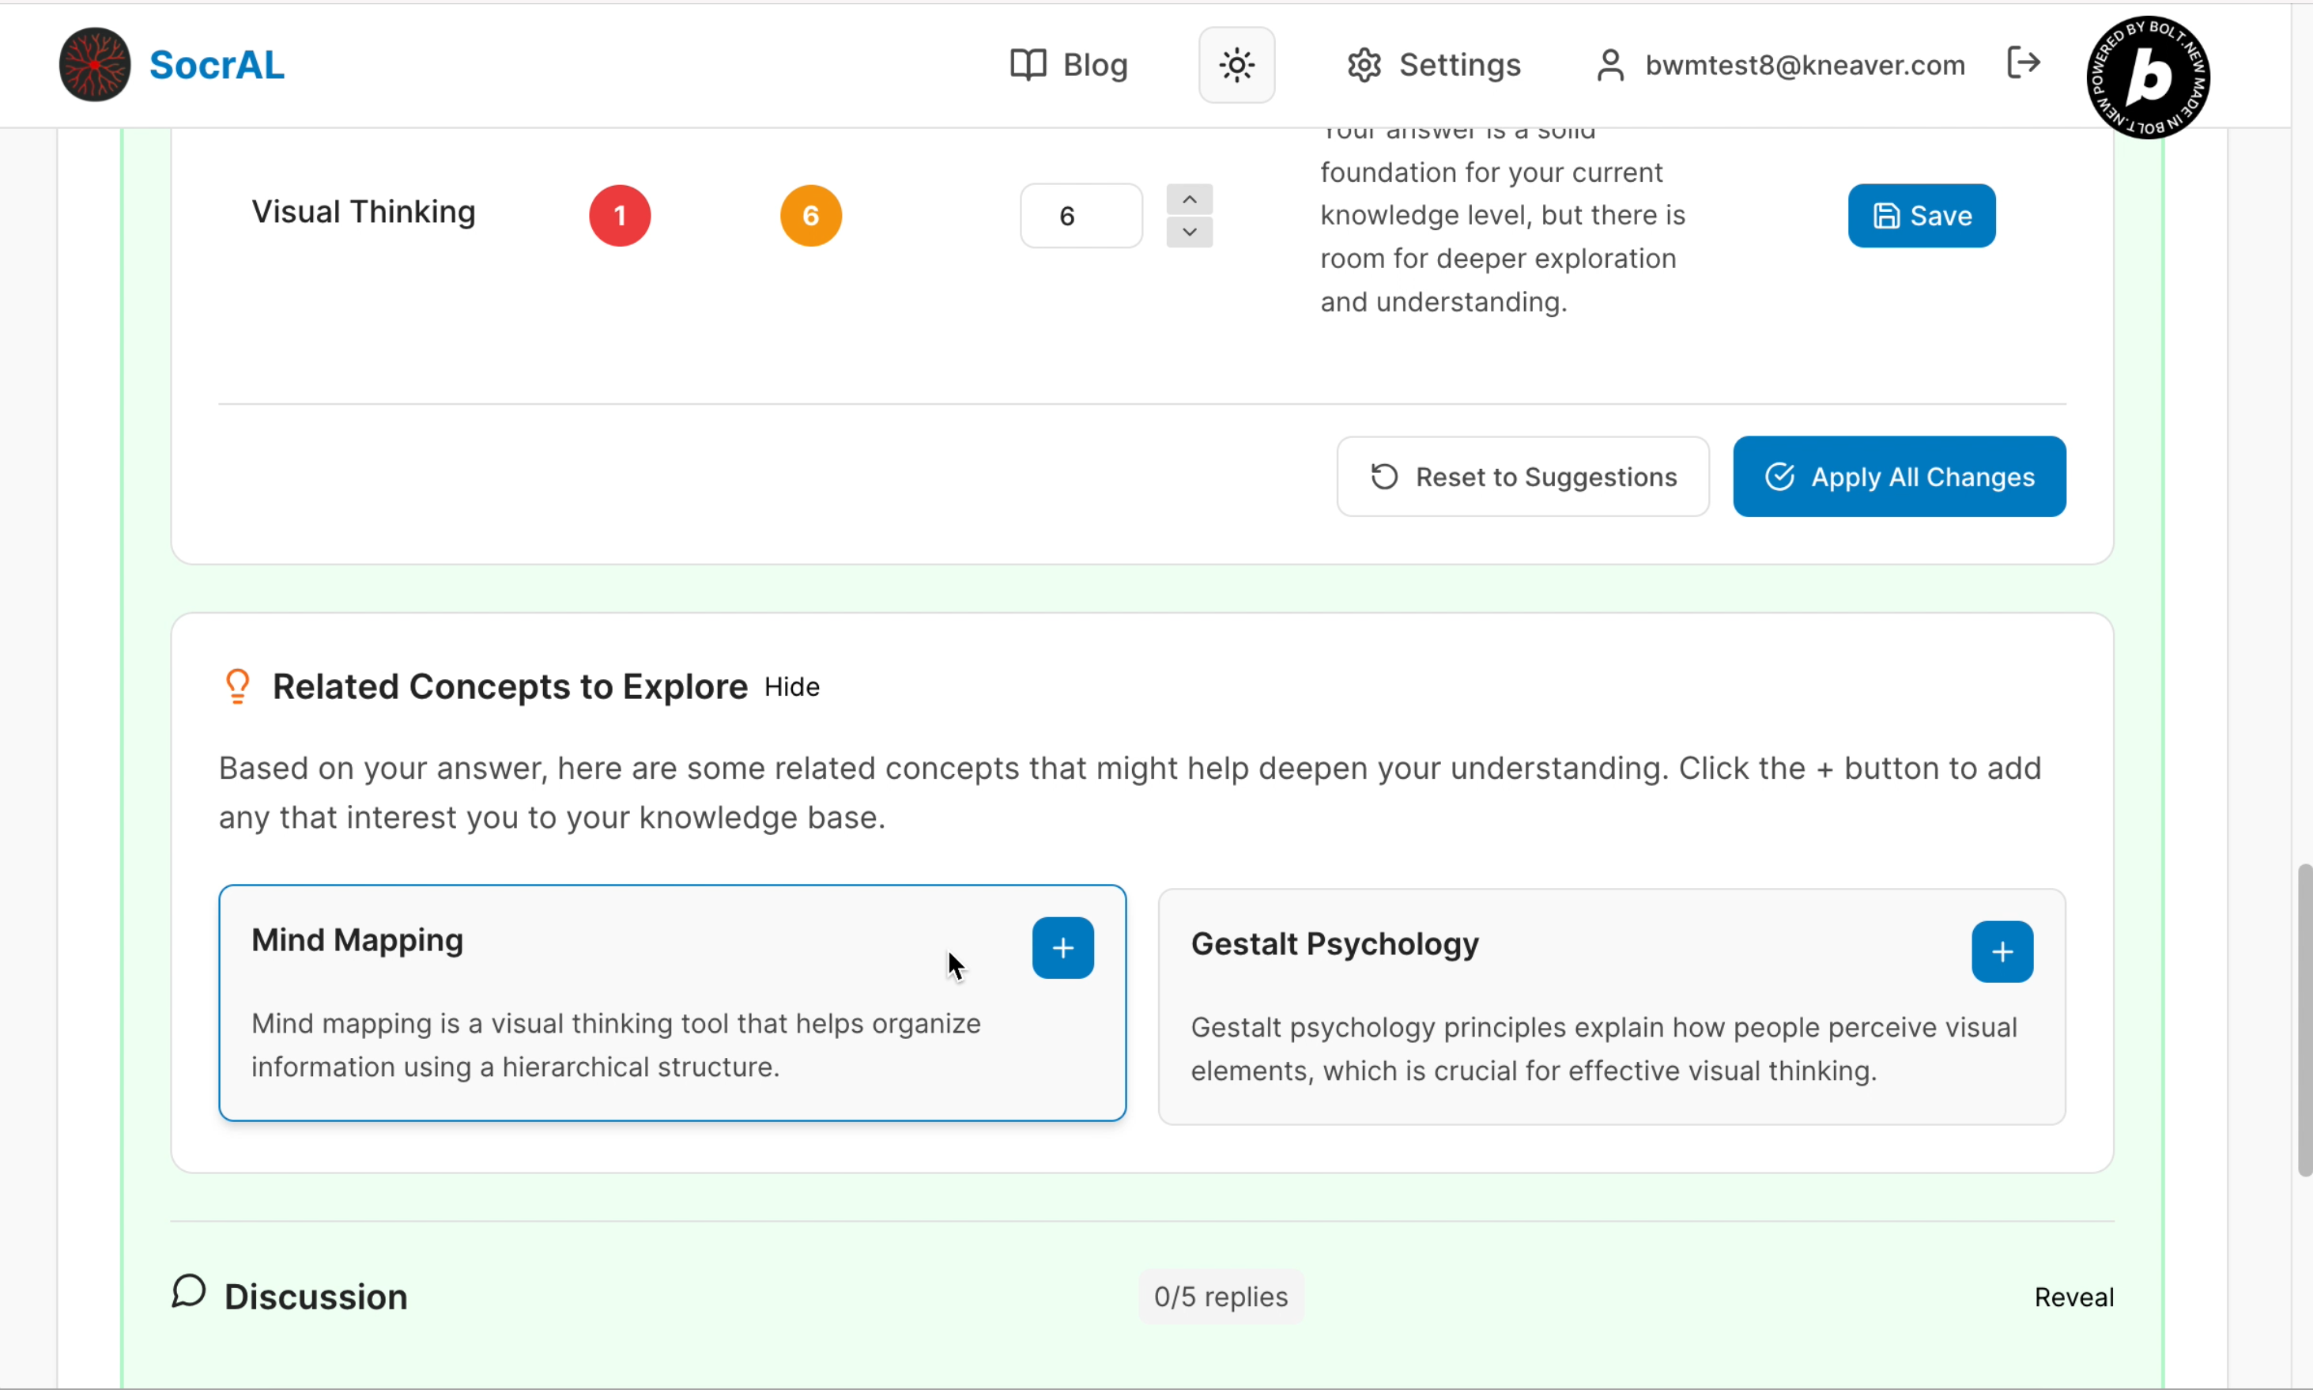Open Settings from the top navigation
Image resolution: width=2313 pixels, height=1390 pixels.
click(x=1434, y=65)
